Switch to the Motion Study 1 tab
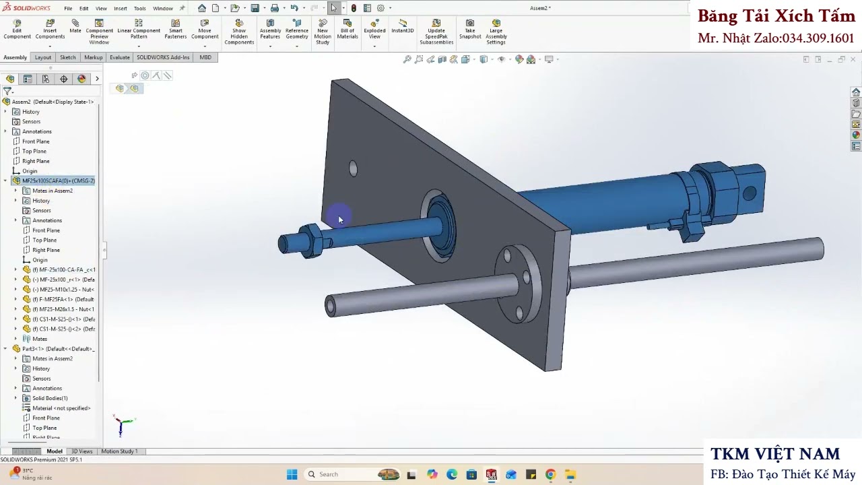Image resolution: width=862 pixels, height=485 pixels. [119, 451]
